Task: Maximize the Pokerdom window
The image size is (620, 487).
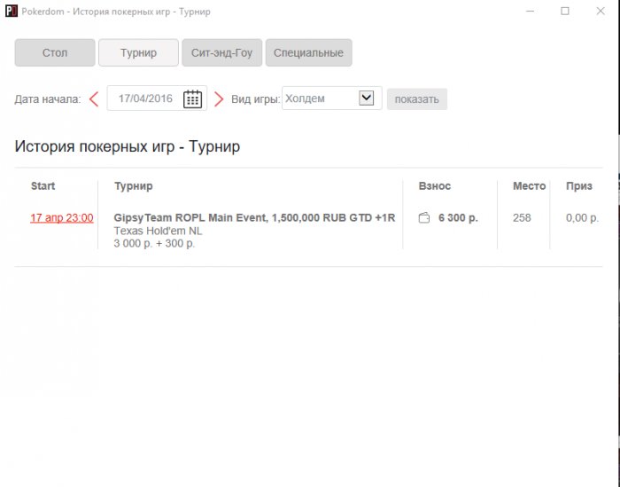Action: click(565, 11)
